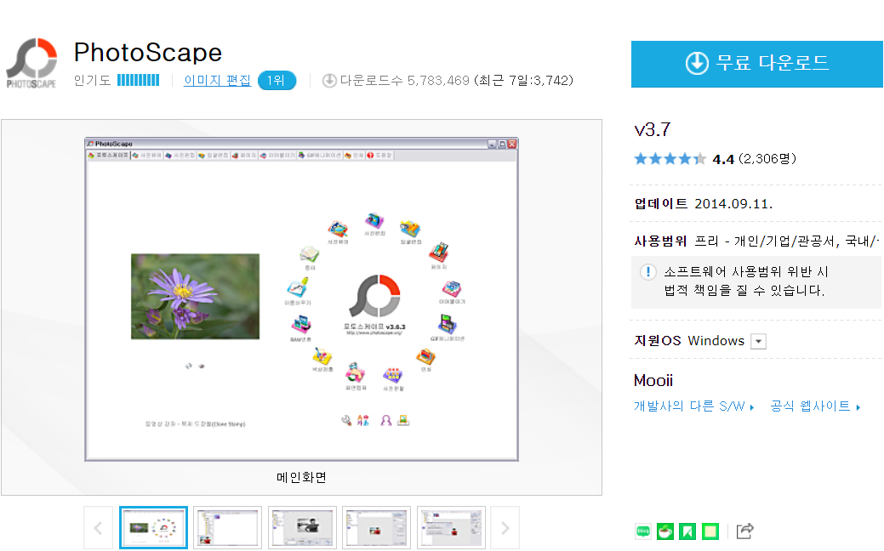Click the 메인화면 caption under the screenshot
884x551 pixels.
pyautogui.click(x=302, y=478)
